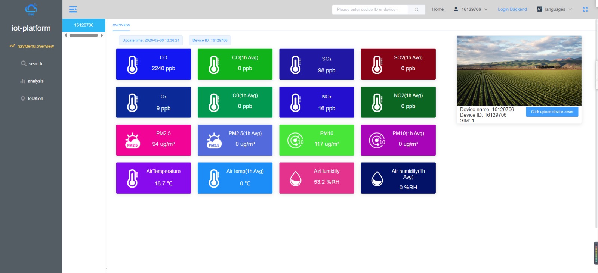Click the right arrow of the device list scrollbar
This screenshot has width=598, height=273.
pyautogui.click(x=102, y=35)
